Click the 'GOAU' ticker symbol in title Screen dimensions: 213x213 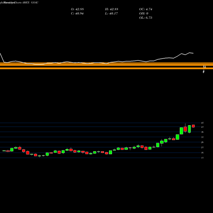click(x=35, y=3)
